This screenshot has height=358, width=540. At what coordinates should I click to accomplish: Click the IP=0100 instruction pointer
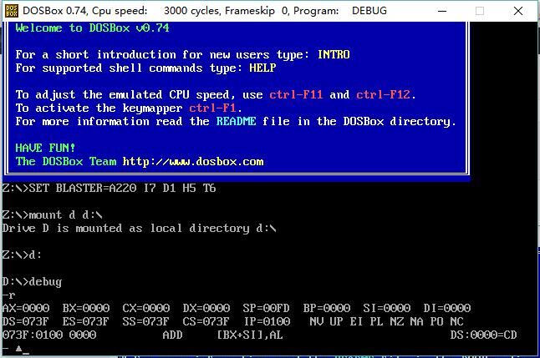(267, 321)
